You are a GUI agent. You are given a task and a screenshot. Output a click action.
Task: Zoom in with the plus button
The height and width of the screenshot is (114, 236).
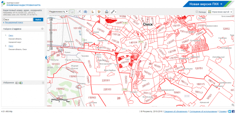point(51,19)
